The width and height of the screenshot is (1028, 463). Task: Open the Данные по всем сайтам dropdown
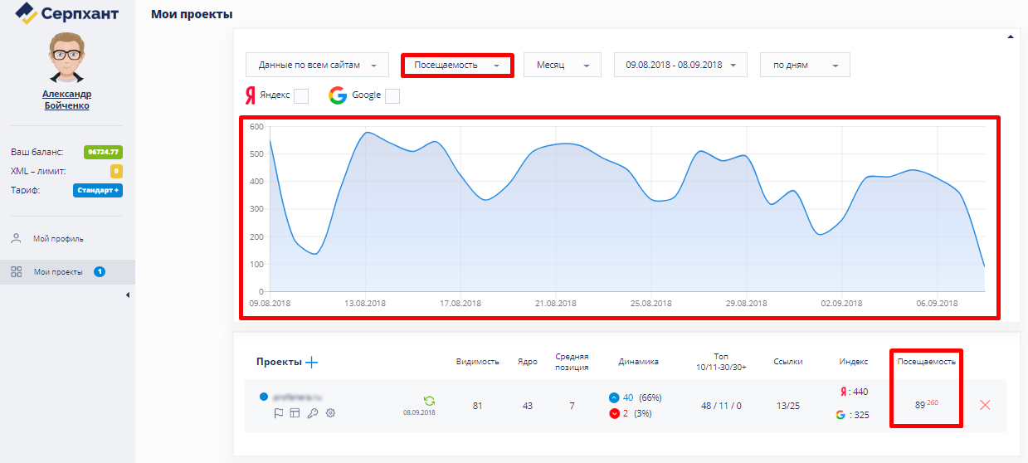(x=317, y=65)
